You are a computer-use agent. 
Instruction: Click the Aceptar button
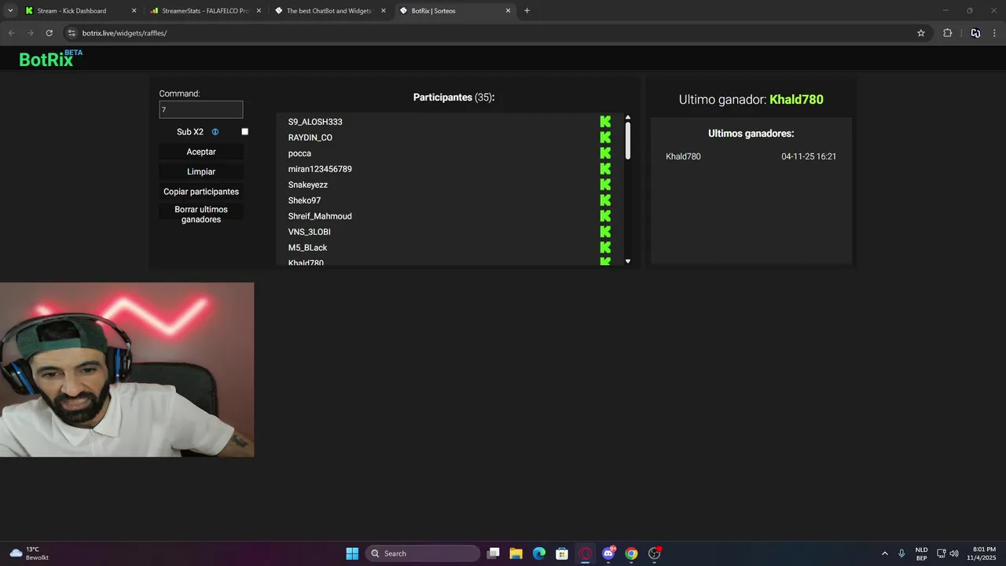pos(201,152)
